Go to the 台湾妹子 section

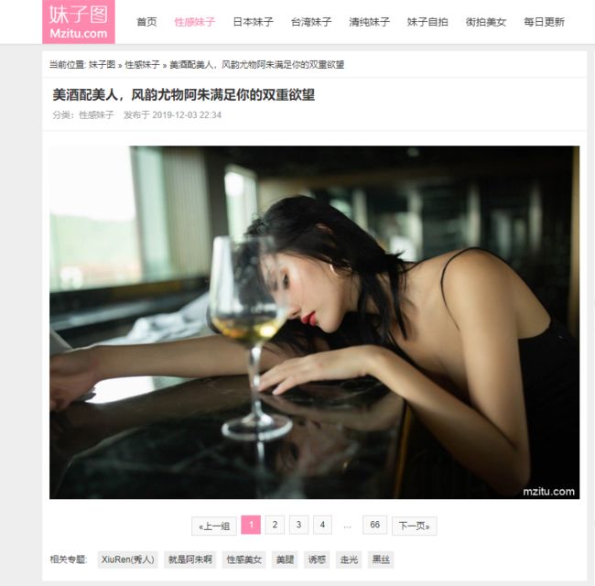(311, 22)
